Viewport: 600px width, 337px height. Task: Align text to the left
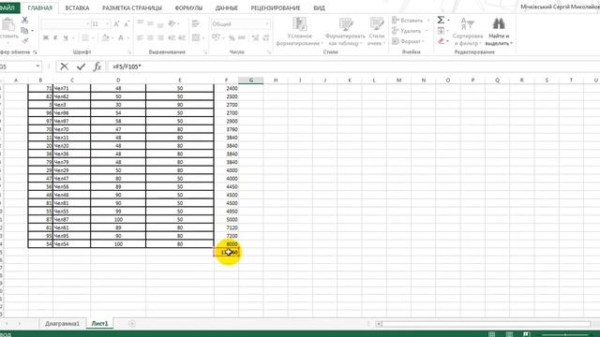(x=140, y=37)
